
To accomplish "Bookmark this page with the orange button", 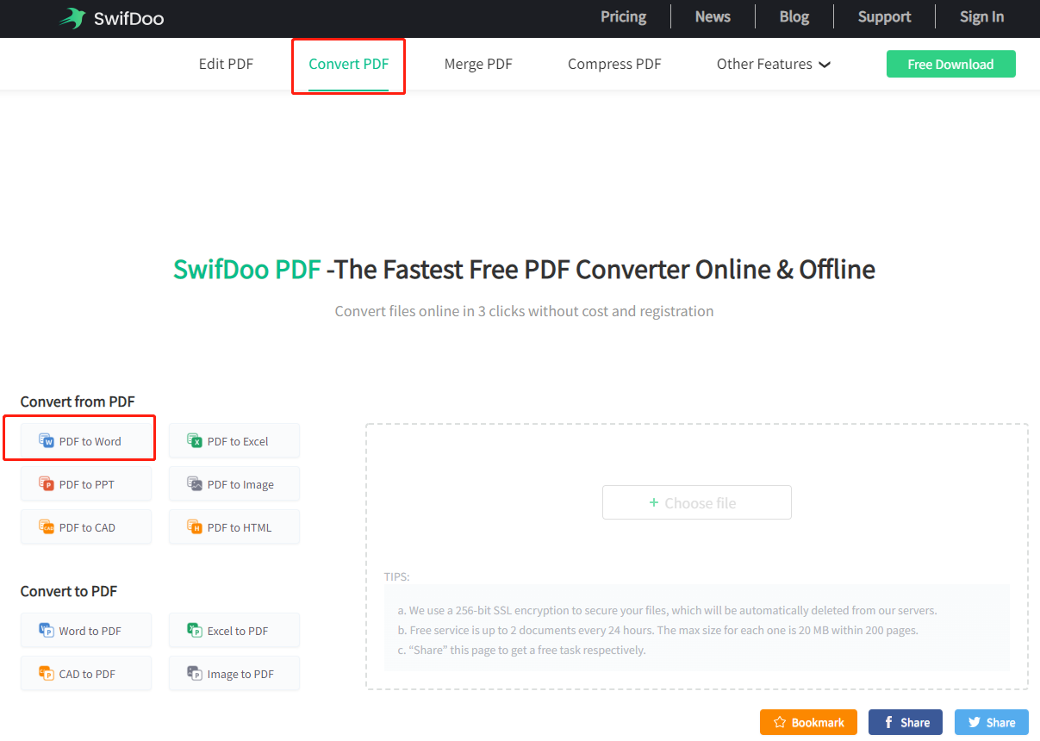I will coord(808,722).
